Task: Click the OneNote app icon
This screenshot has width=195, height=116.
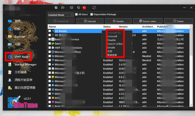Action: 53,102
